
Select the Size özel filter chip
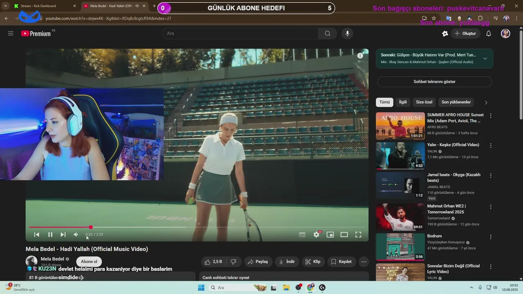pos(424,102)
